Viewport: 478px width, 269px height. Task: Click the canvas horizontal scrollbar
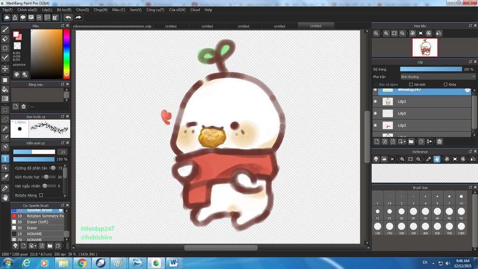tap(221, 248)
